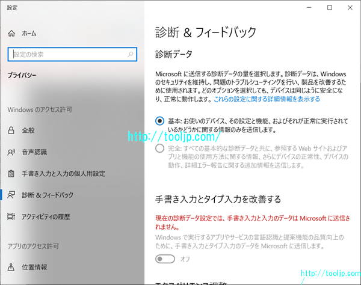The image size is (361, 285).
Task: Click the 手書き入力とタイプ入力を改善する heading
Action: coord(218,199)
